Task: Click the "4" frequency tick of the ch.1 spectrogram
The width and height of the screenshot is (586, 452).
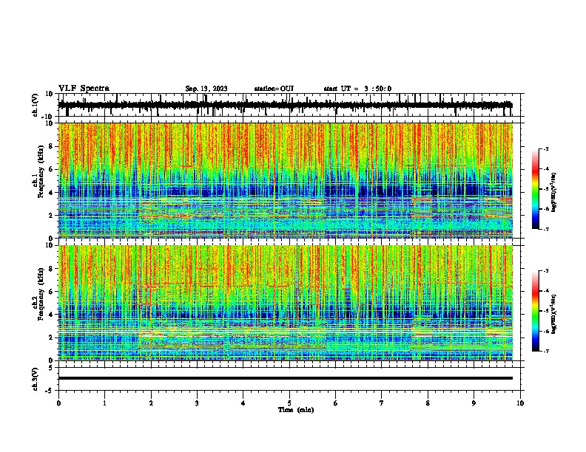Action: coord(51,193)
